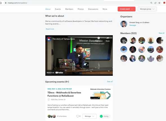The width and height of the screenshot is (166, 121).
Task: Go to the Photos tab
Action: coord(80,9)
